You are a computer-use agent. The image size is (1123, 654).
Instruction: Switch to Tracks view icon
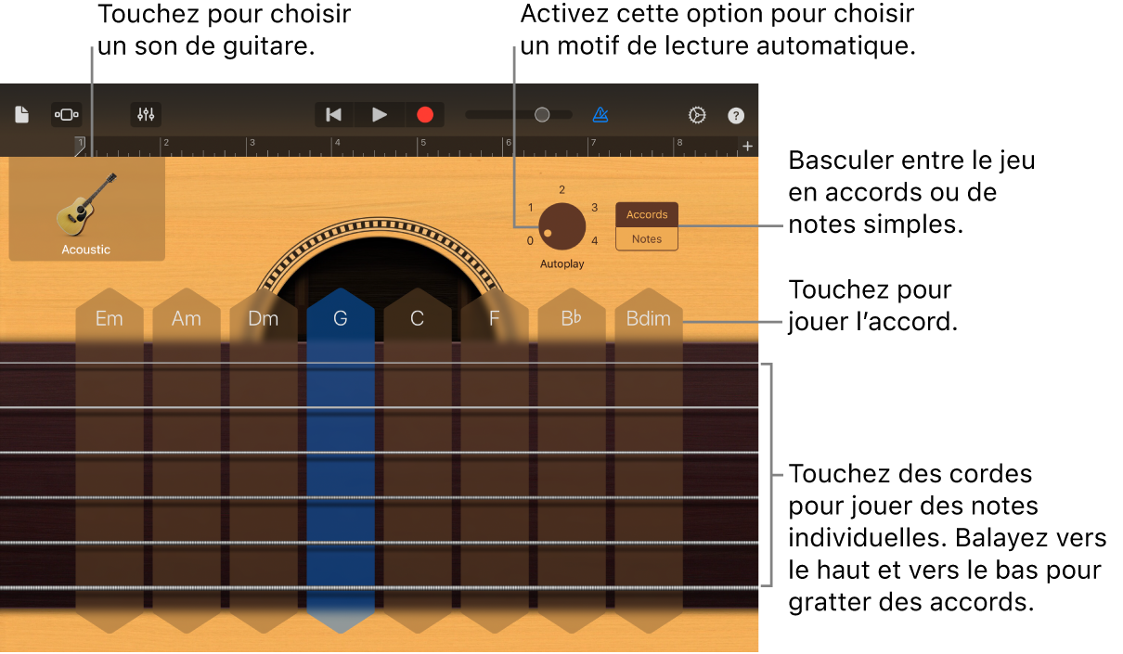(x=67, y=114)
